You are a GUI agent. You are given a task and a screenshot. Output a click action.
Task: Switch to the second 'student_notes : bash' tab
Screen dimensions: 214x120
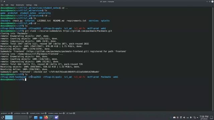click(x=55, y=113)
